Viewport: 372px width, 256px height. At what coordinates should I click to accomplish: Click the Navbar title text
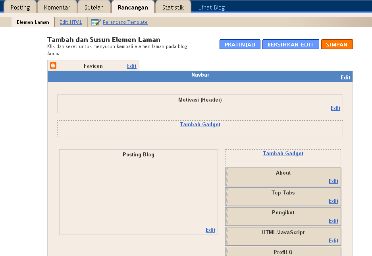click(x=200, y=75)
